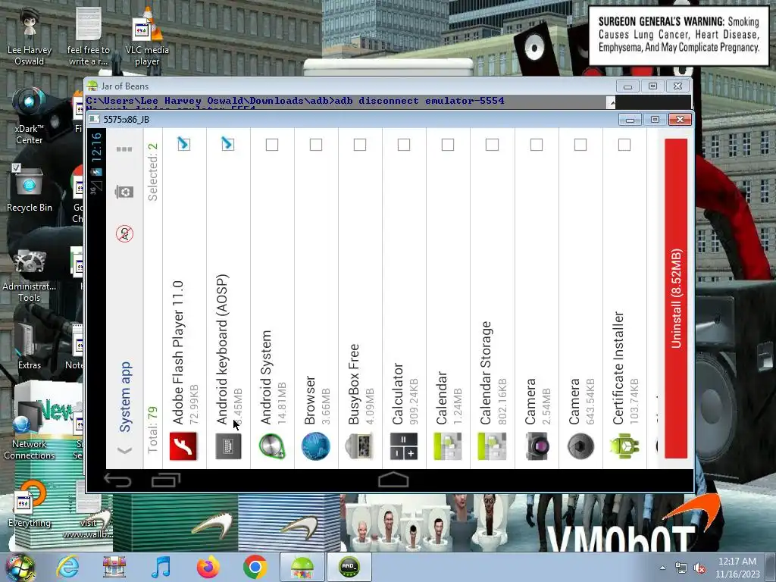Open the Recycle Bin desktop icon

coord(30,189)
